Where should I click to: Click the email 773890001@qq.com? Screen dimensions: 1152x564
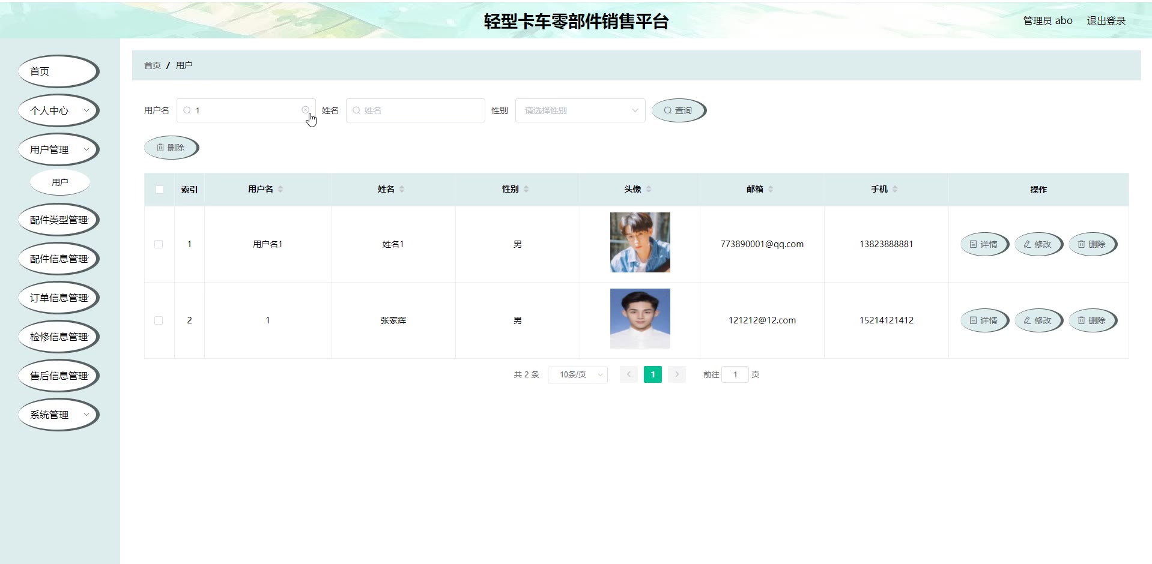tap(762, 244)
